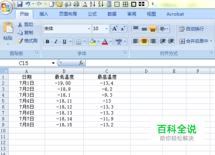Click the Office button logo
The height and width of the screenshot is (155, 215).
click(6, 7)
